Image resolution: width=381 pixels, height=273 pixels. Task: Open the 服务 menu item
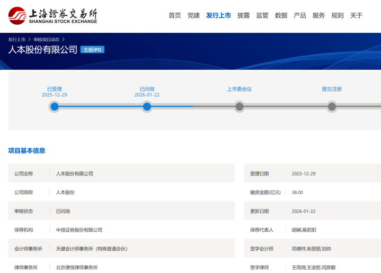tap(318, 15)
